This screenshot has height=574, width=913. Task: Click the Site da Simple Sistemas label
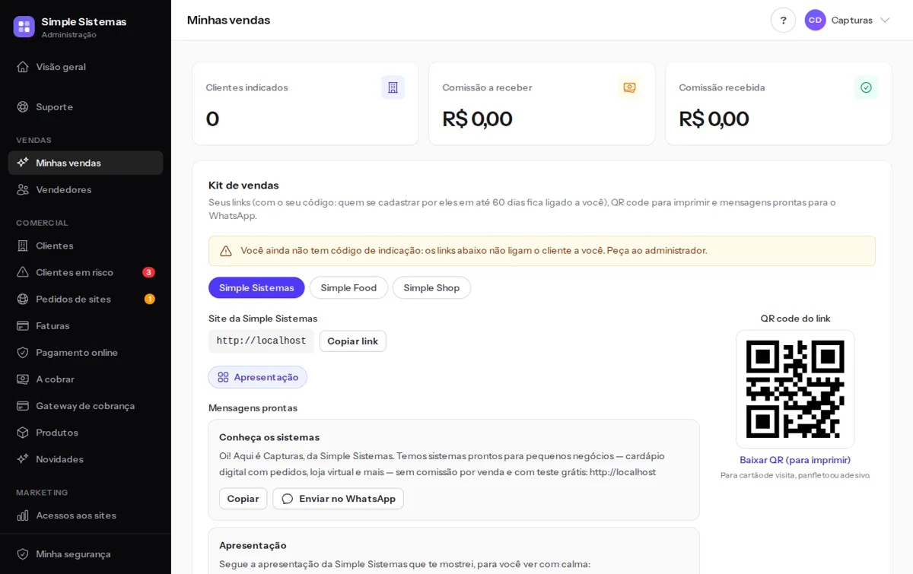262,319
